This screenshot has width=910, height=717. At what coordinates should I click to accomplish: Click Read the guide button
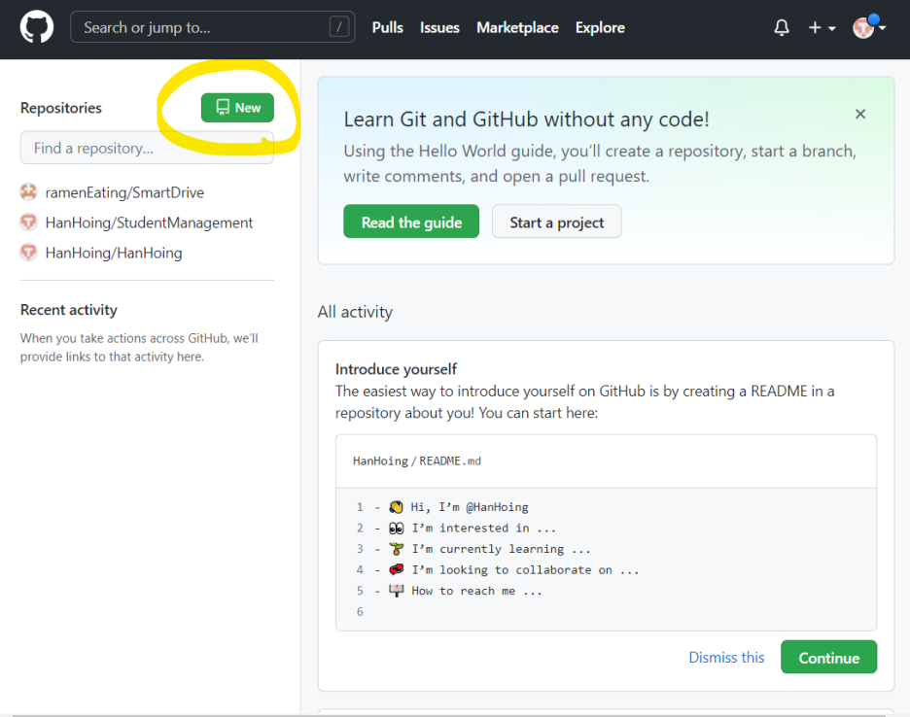pos(411,222)
